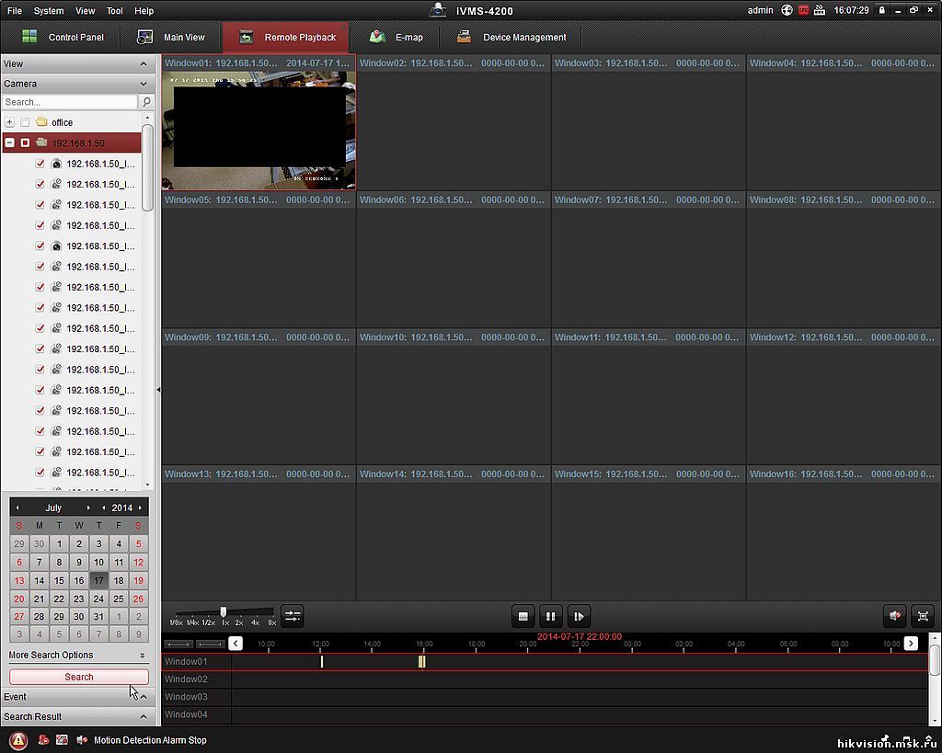Open the File menu
Viewport: 942px width, 753px height.
15,11
